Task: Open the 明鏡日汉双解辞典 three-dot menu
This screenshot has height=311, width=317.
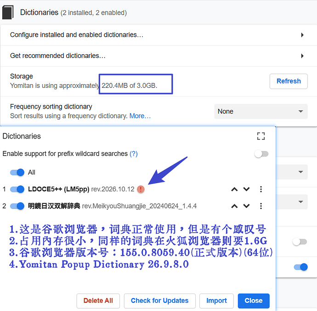Action: coord(261,206)
